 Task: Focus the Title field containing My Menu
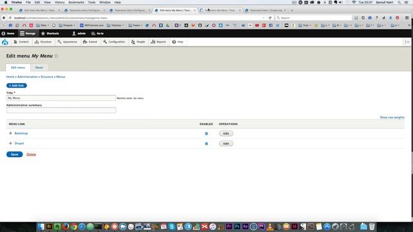coord(61,98)
